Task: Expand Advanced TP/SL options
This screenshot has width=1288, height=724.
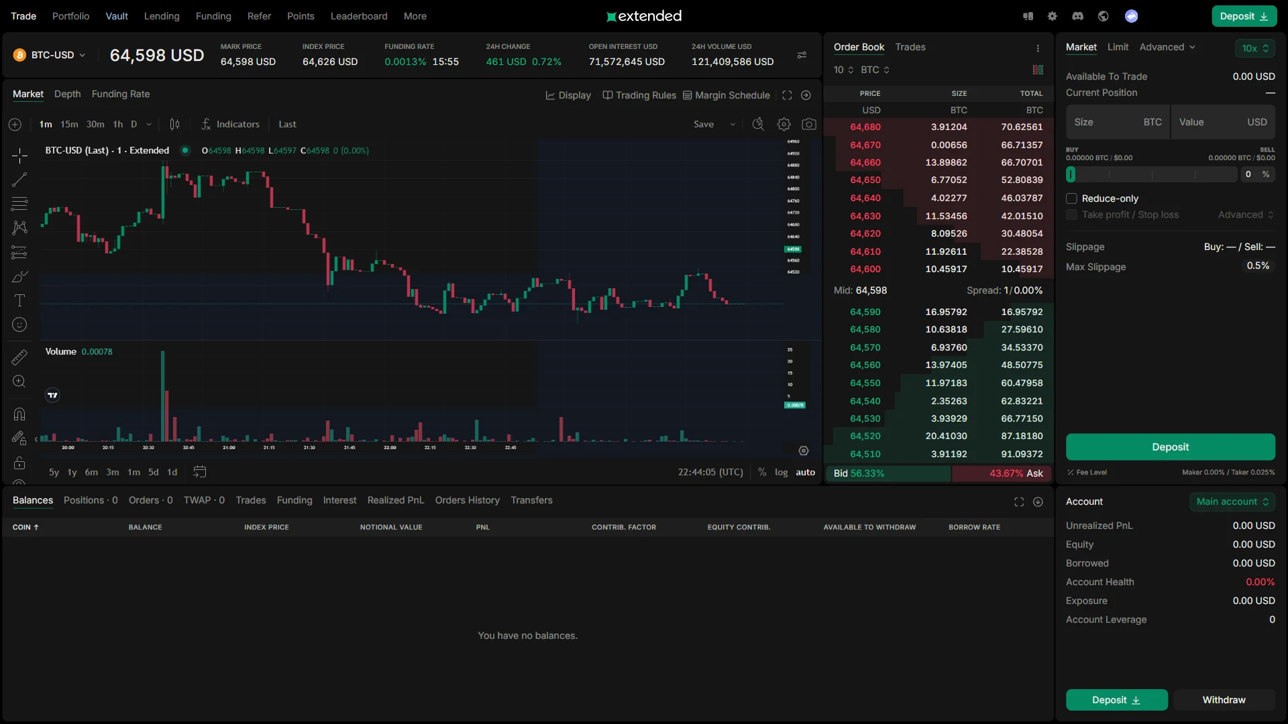Action: pos(1246,215)
